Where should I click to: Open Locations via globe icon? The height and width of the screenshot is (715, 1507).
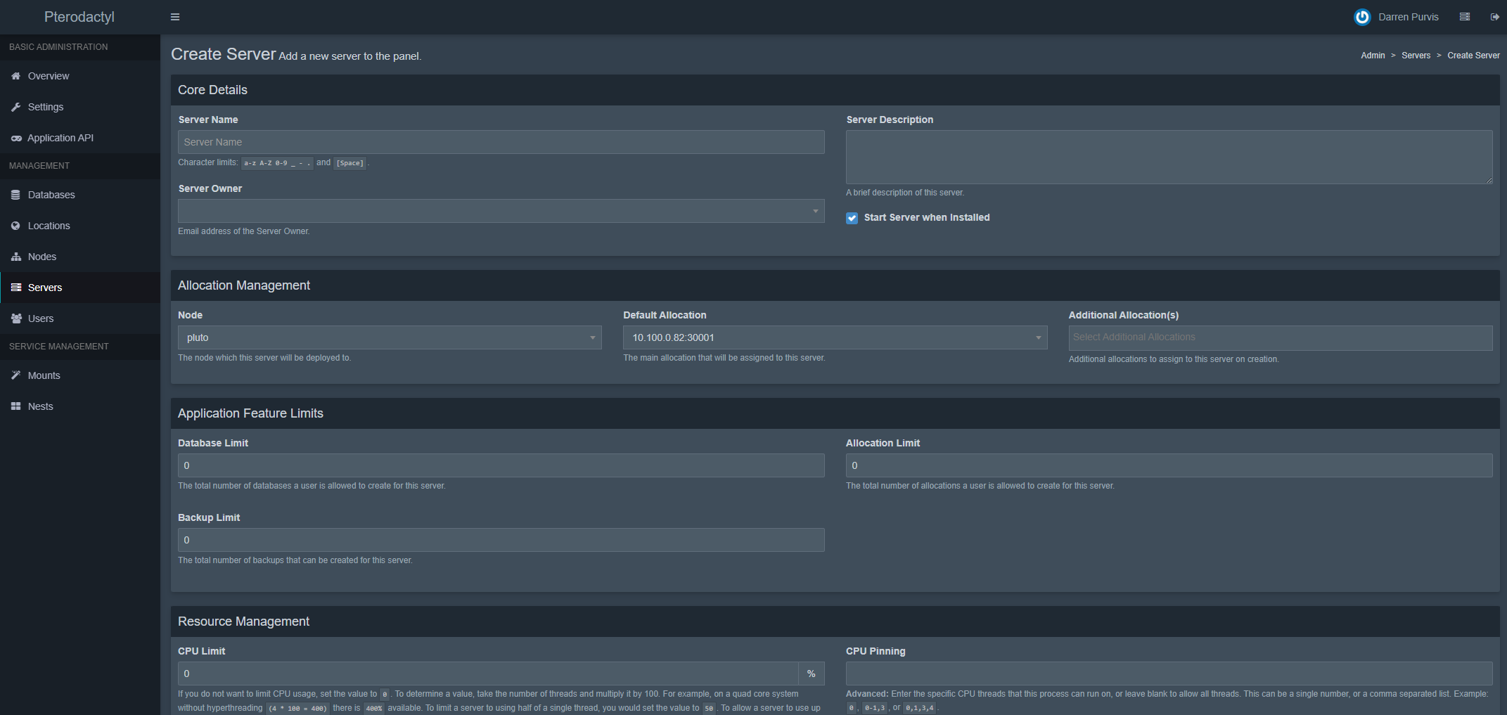tap(15, 226)
